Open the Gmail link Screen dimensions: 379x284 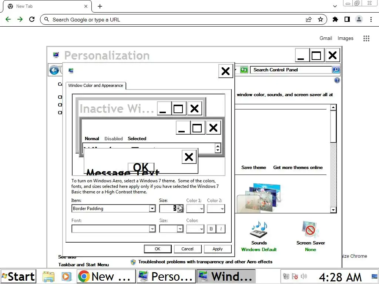326,38
